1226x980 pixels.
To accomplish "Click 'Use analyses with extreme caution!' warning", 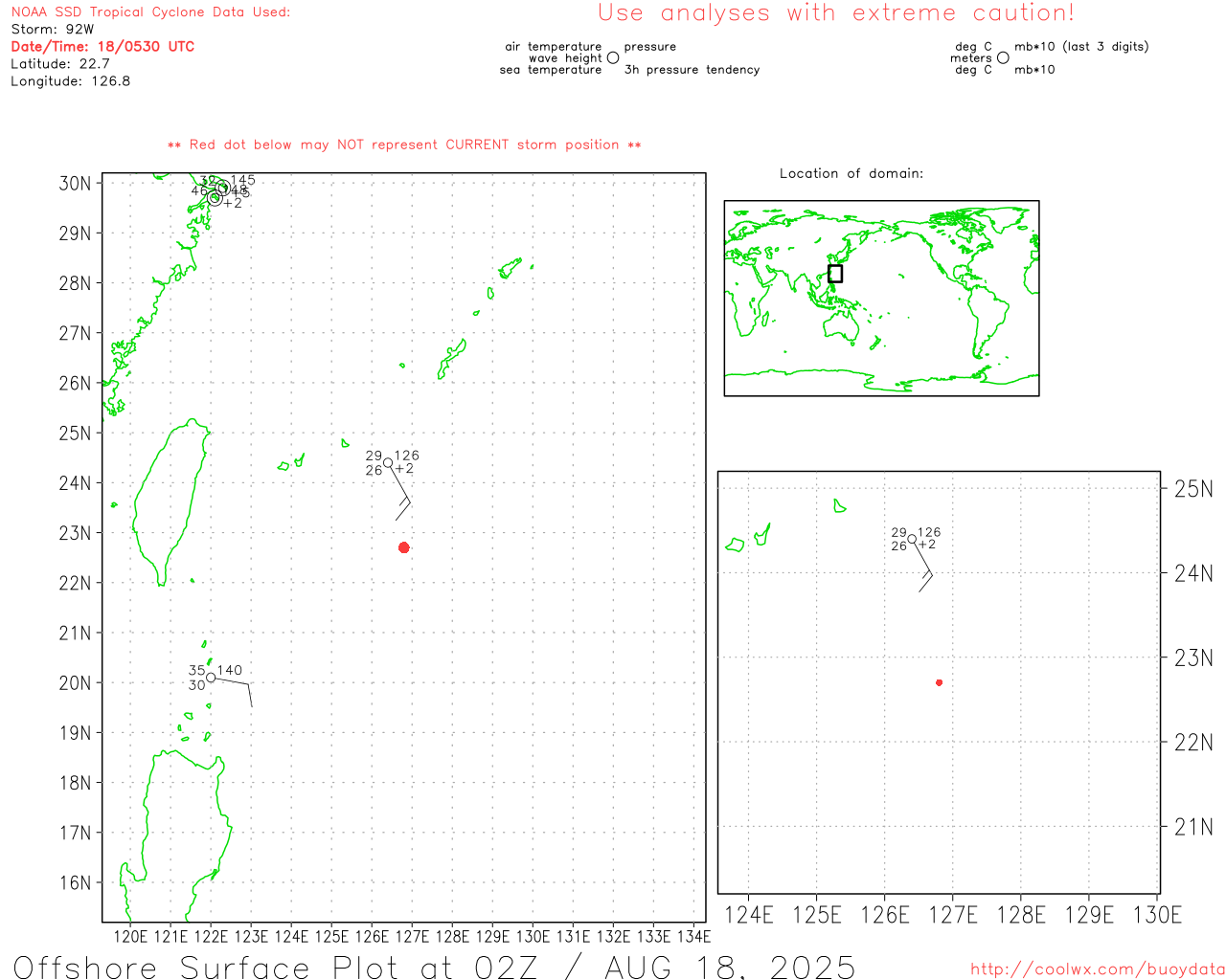I will [836, 13].
